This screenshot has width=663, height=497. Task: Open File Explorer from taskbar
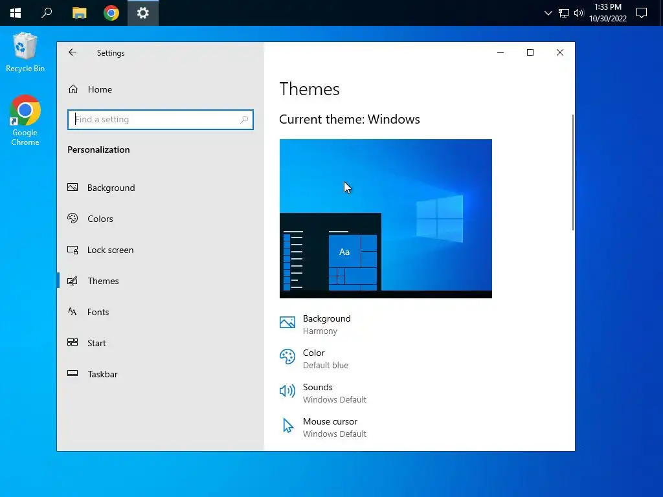pyautogui.click(x=79, y=13)
